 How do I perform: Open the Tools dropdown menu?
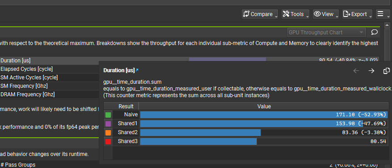point(295,14)
